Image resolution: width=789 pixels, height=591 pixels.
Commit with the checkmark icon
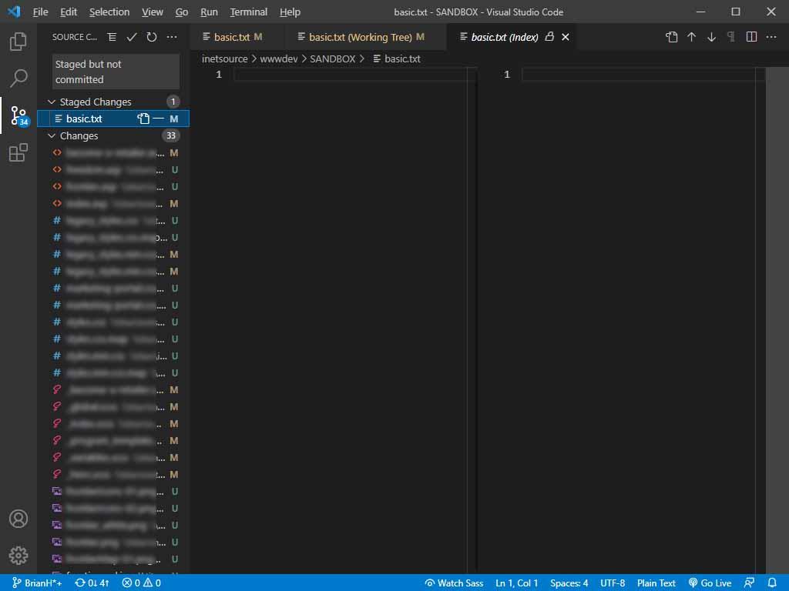coord(132,37)
